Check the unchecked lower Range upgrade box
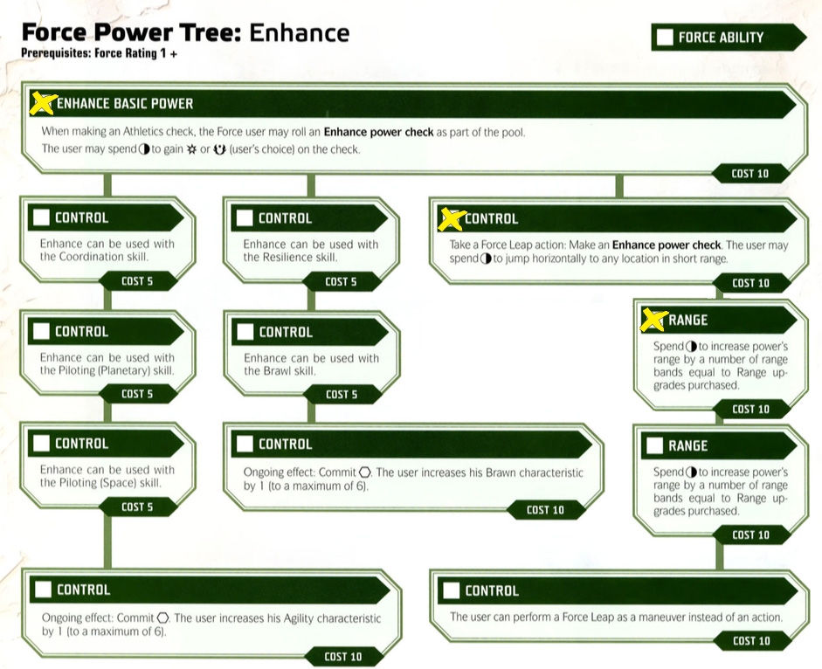Screen dimensions: 822x669 coord(653,445)
